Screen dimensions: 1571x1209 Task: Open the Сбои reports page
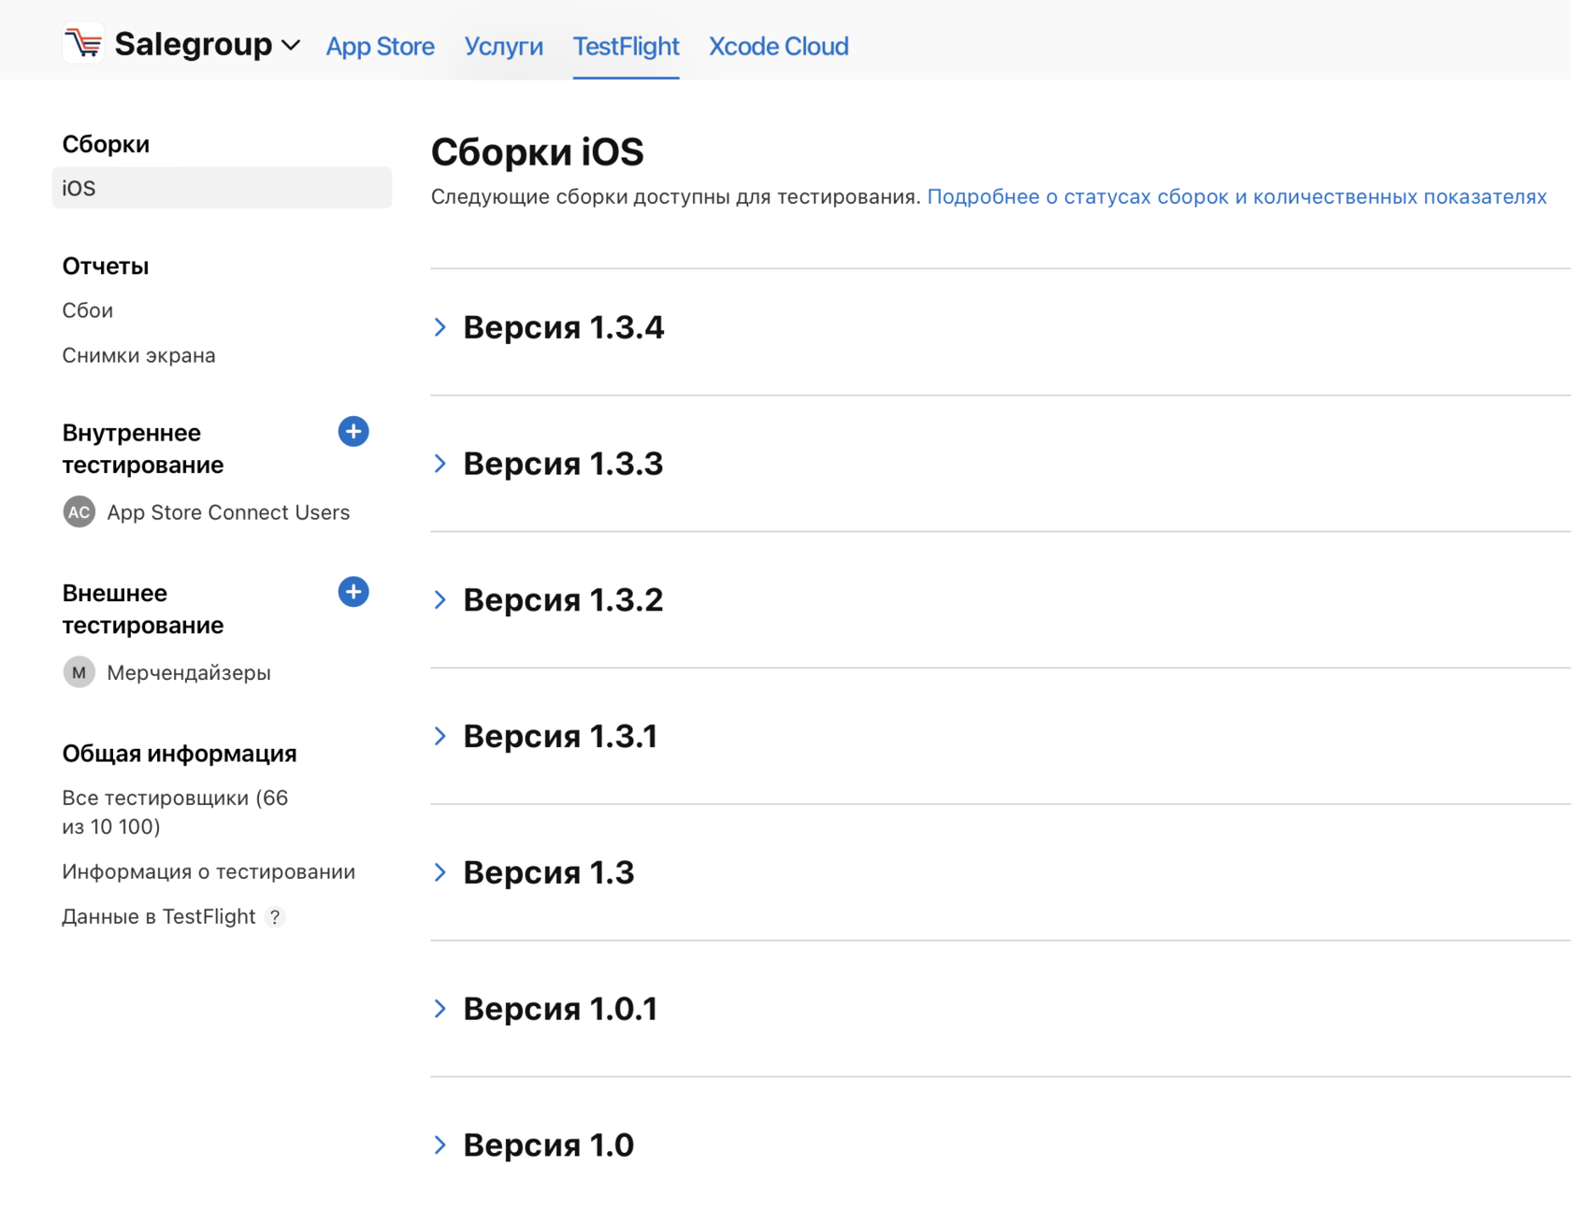[87, 310]
